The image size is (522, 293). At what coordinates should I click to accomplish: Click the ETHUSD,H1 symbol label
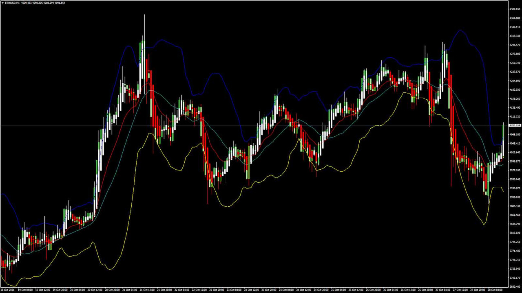tap(12, 3)
